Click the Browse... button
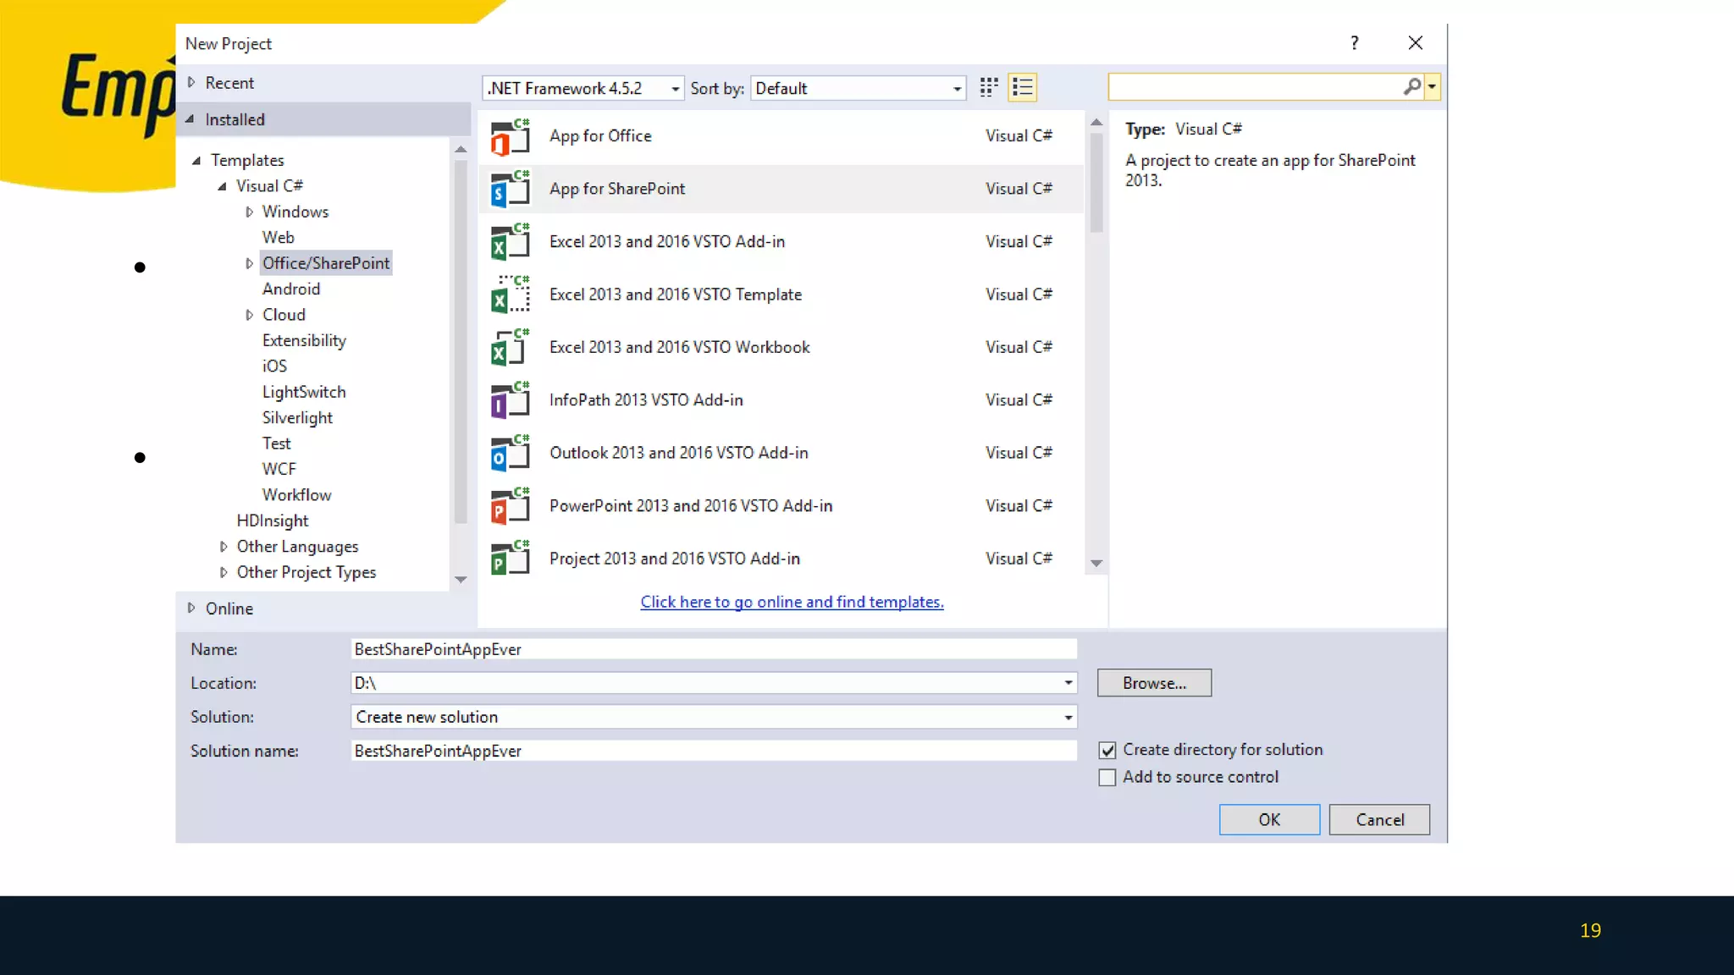 pos(1154,683)
